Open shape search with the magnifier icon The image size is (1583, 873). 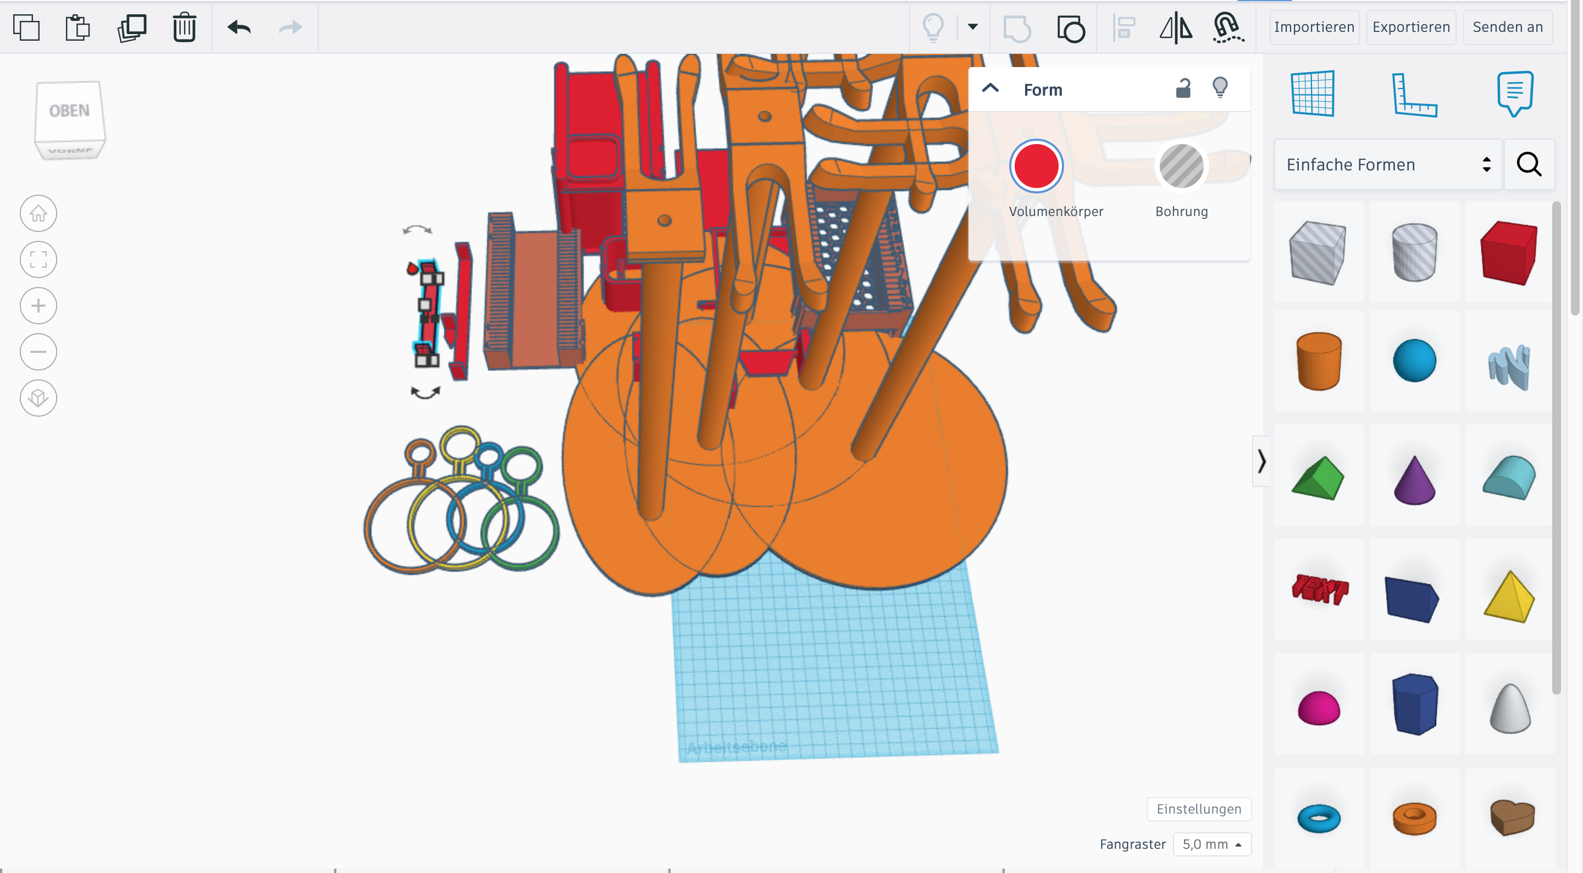click(x=1530, y=164)
